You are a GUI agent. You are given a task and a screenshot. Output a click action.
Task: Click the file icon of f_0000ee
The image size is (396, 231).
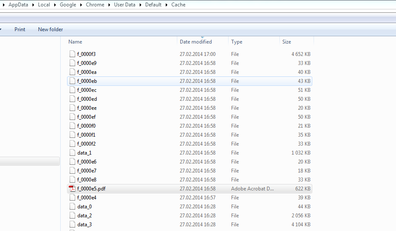tap(72, 108)
